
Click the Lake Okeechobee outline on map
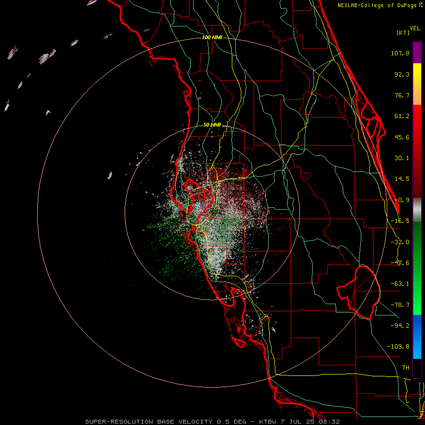(x=358, y=292)
